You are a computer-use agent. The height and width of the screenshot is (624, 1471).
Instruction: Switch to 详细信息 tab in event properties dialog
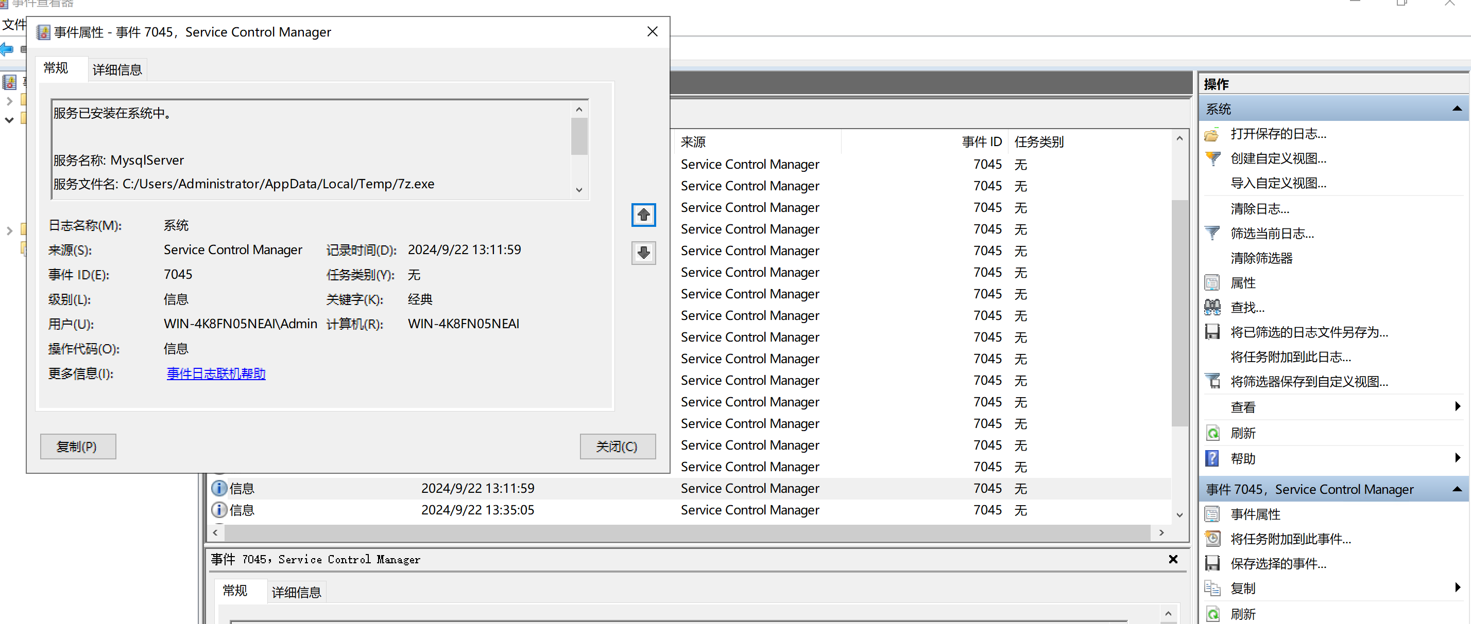pyautogui.click(x=117, y=70)
